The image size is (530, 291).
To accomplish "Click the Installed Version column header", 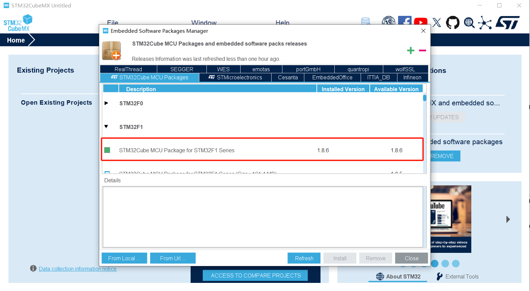I will click(343, 89).
